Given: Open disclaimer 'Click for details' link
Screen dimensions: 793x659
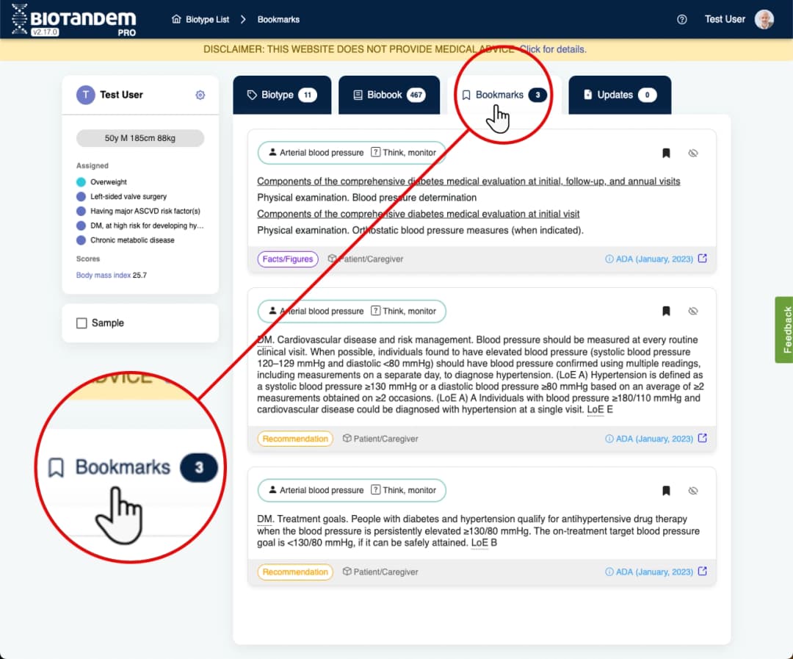Looking at the screenshot, I should (553, 49).
